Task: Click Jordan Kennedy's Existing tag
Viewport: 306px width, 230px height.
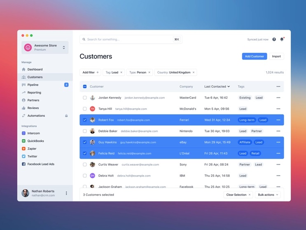Action: point(245,98)
